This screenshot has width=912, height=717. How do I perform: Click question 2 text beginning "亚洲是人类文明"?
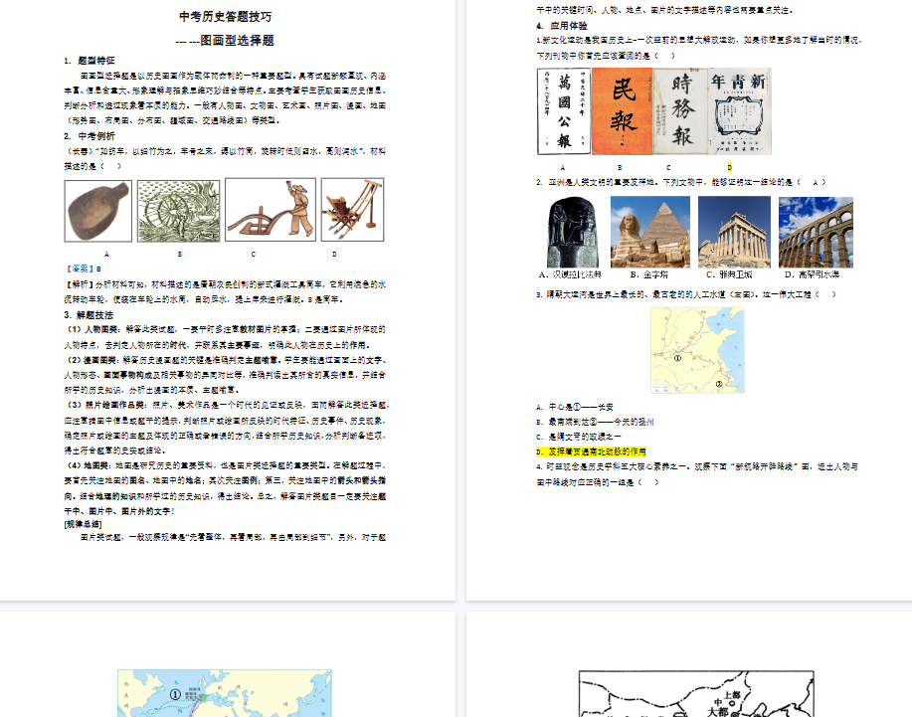(x=681, y=183)
